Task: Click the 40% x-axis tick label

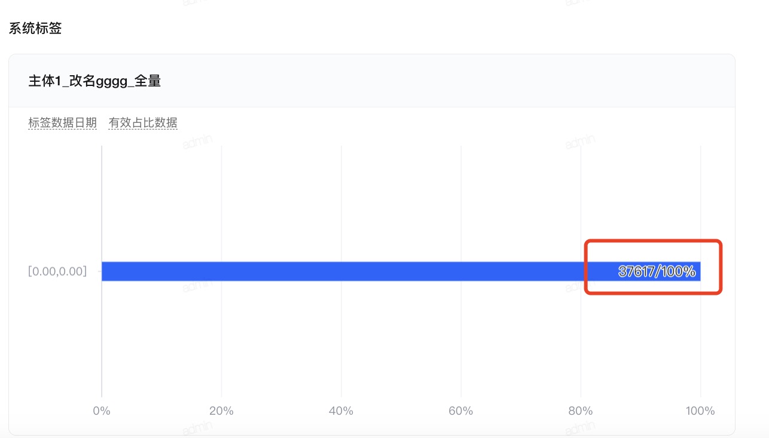Action: (x=341, y=411)
